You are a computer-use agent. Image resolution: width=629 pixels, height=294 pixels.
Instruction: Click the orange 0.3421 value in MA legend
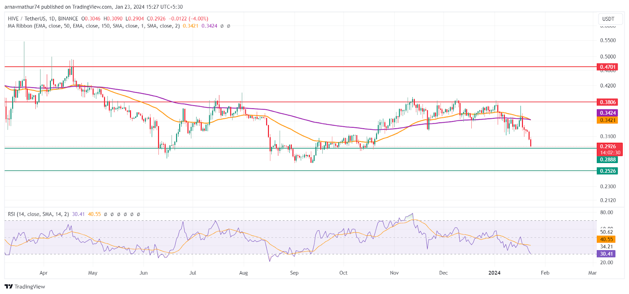coord(190,26)
